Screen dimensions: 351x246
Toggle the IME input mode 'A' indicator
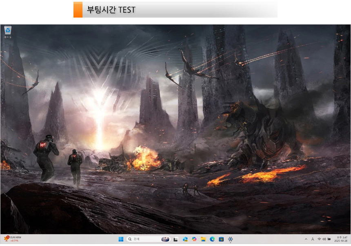[313, 239]
